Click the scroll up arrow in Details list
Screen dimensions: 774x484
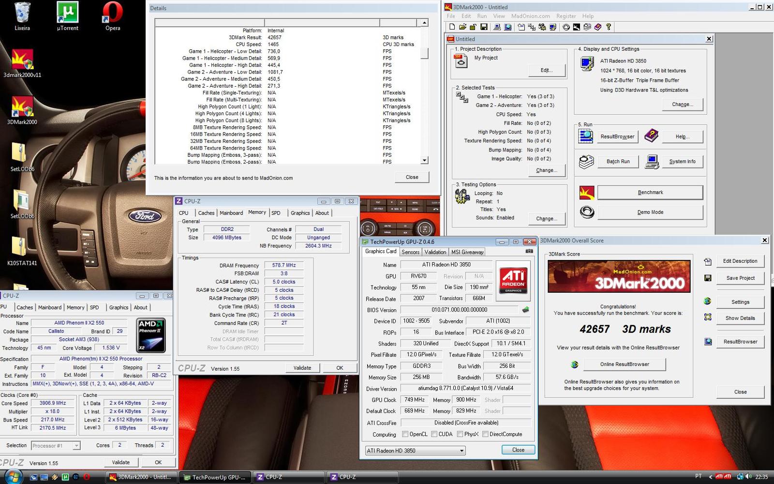(424, 23)
